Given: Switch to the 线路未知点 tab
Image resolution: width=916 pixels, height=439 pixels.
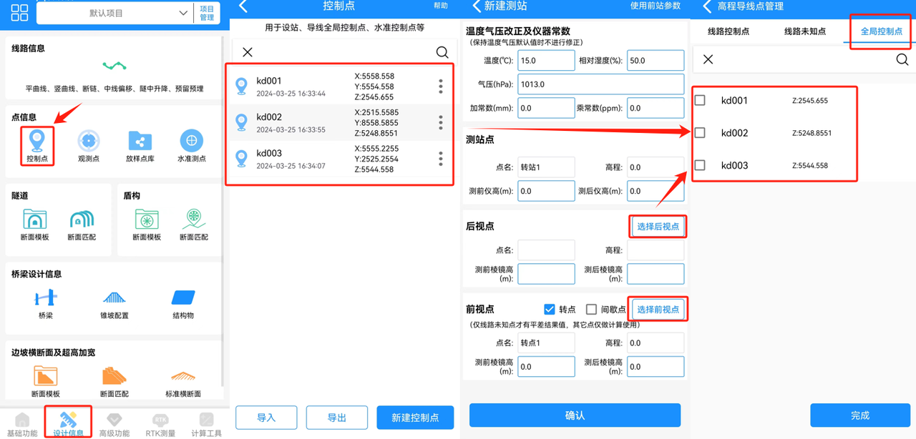Looking at the screenshot, I should [804, 31].
